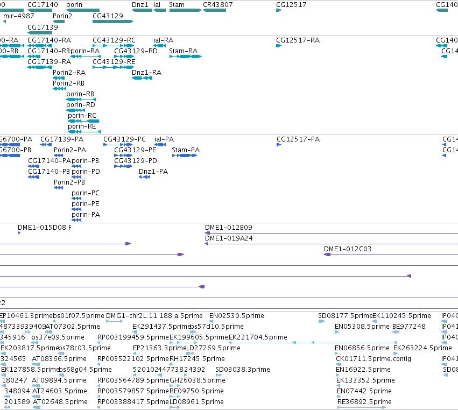Click the CG12517 gene label

(291, 5)
